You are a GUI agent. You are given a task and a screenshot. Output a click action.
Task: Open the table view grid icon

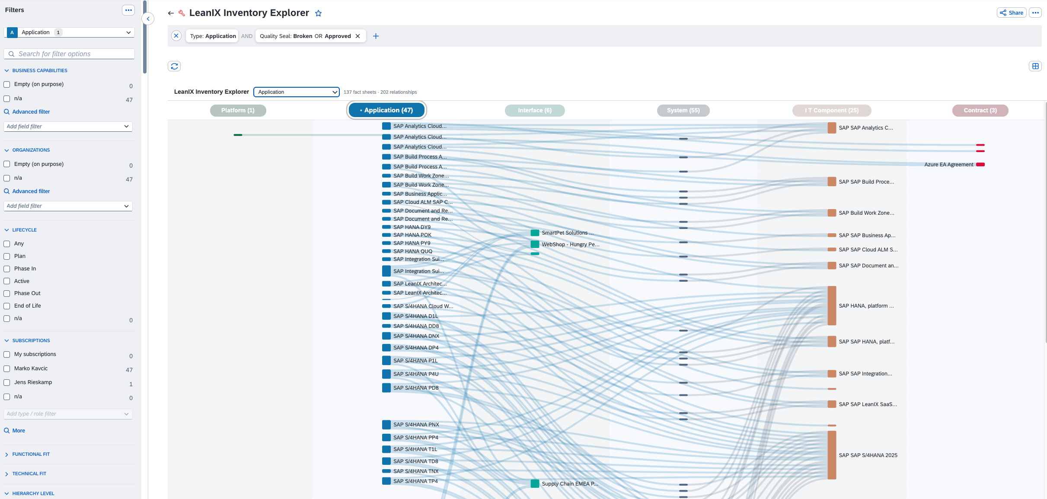1035,66
